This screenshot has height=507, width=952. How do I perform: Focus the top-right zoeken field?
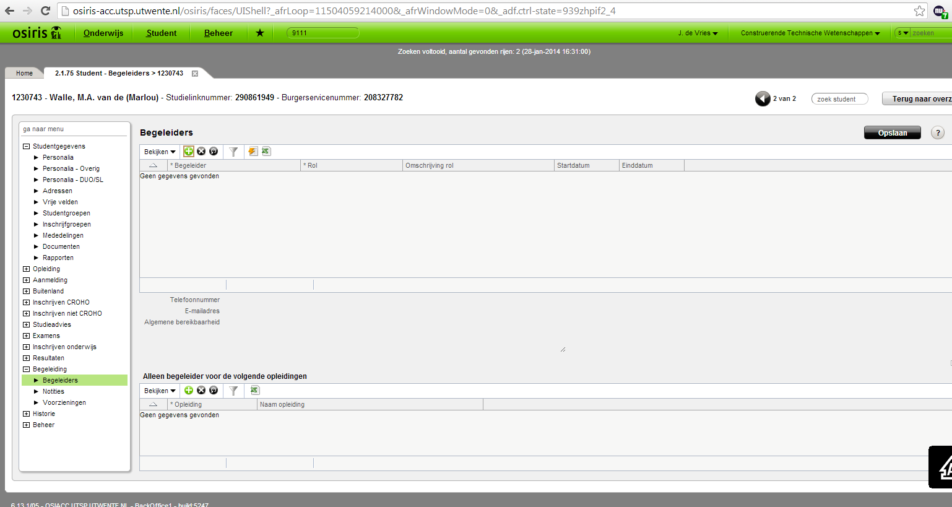(931, 33)
